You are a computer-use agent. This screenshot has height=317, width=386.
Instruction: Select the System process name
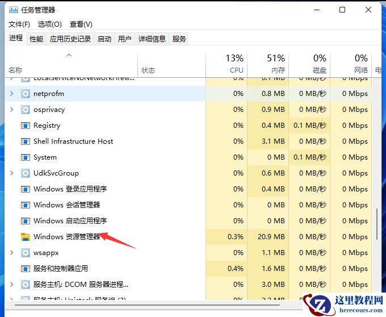(45, 157)
